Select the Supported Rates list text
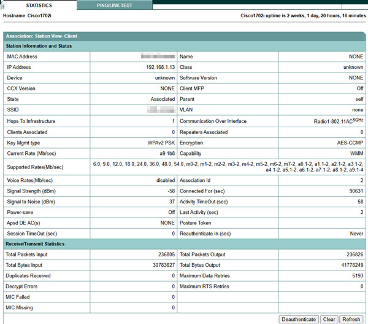 click(228, 167)
